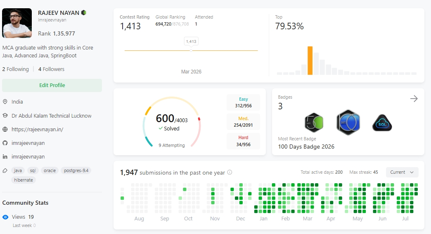Click the Easy 312/956 stat box
This screenshot has width=431, height=234.
243,102
